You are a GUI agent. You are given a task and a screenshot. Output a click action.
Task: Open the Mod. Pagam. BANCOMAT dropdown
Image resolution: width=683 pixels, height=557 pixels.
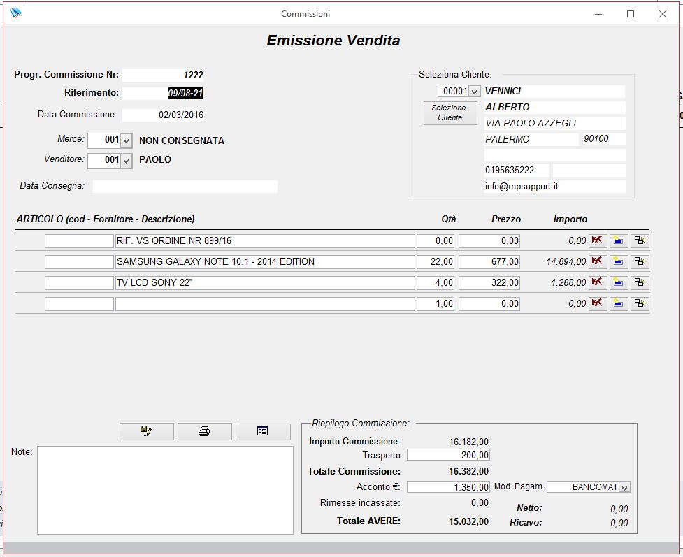click(x=624, y=487)
